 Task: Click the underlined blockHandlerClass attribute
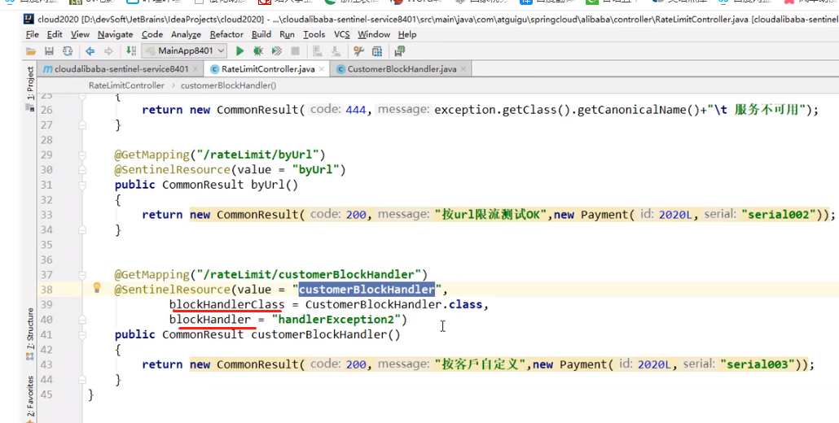pyautogui.click(x=227, y=304)
